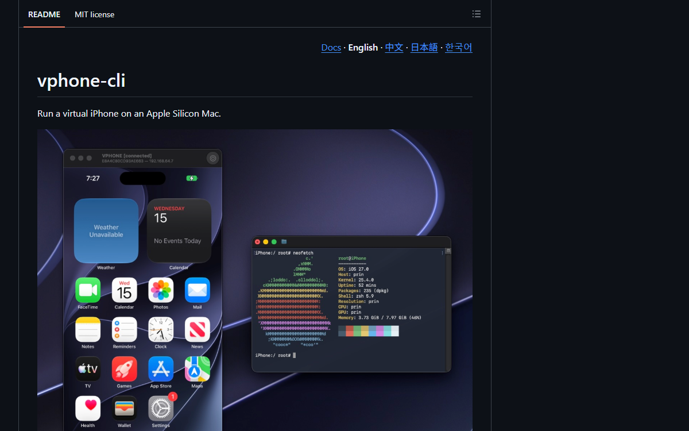Tap the Health app icon
Screen dimensions: 689x431
click(88, 408)
